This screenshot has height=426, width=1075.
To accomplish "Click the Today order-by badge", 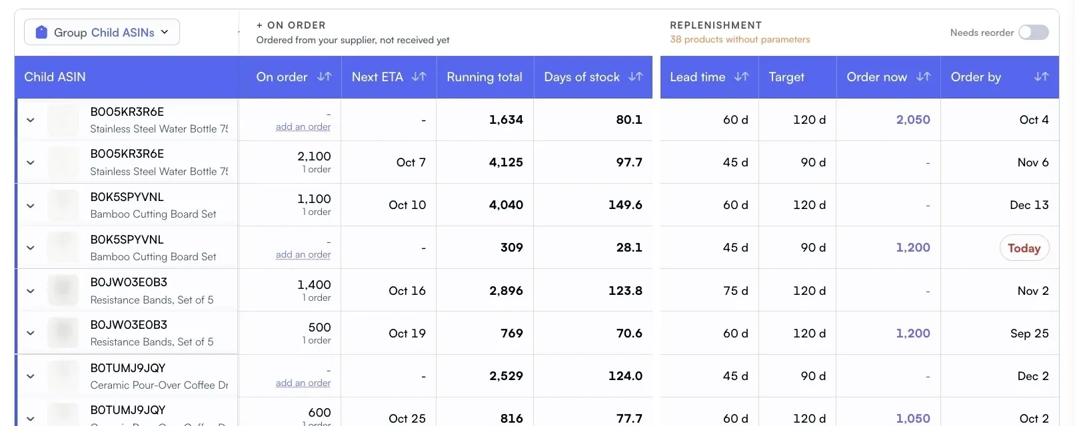I will [1024, 248].
